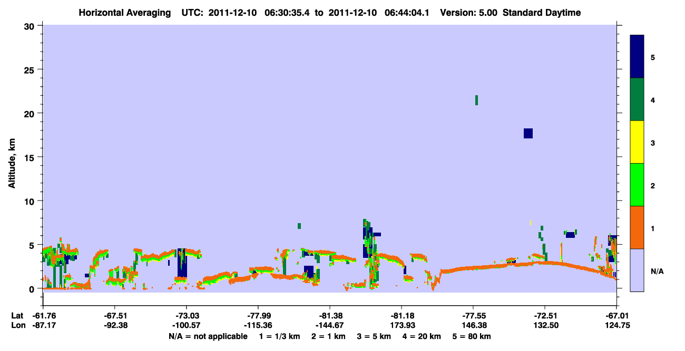Click the lavender N/A colorbar segment
Image resolution: width=685 pixels, height=351 pixels.
click(x=637, y=270)
